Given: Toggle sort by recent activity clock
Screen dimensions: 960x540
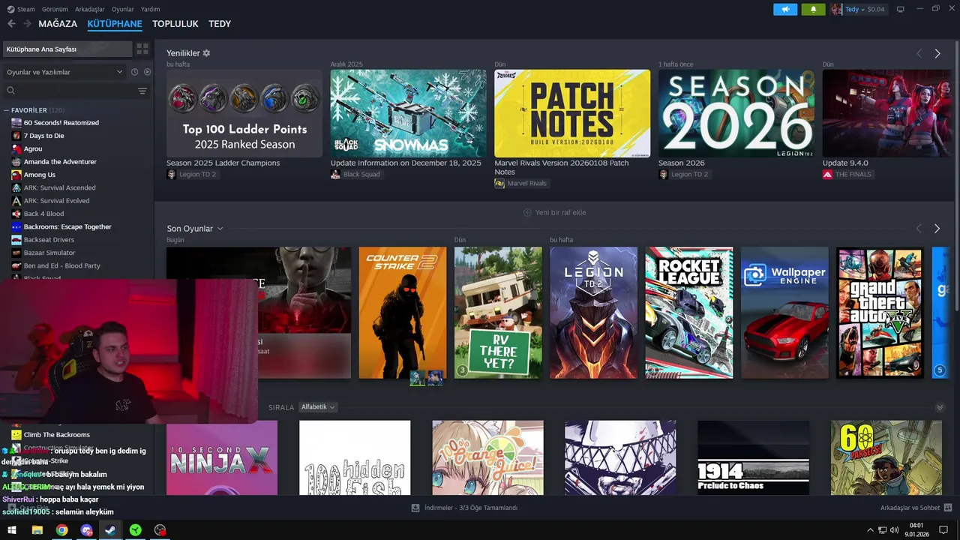Looking at the screenshot, I should click(134, 72).
